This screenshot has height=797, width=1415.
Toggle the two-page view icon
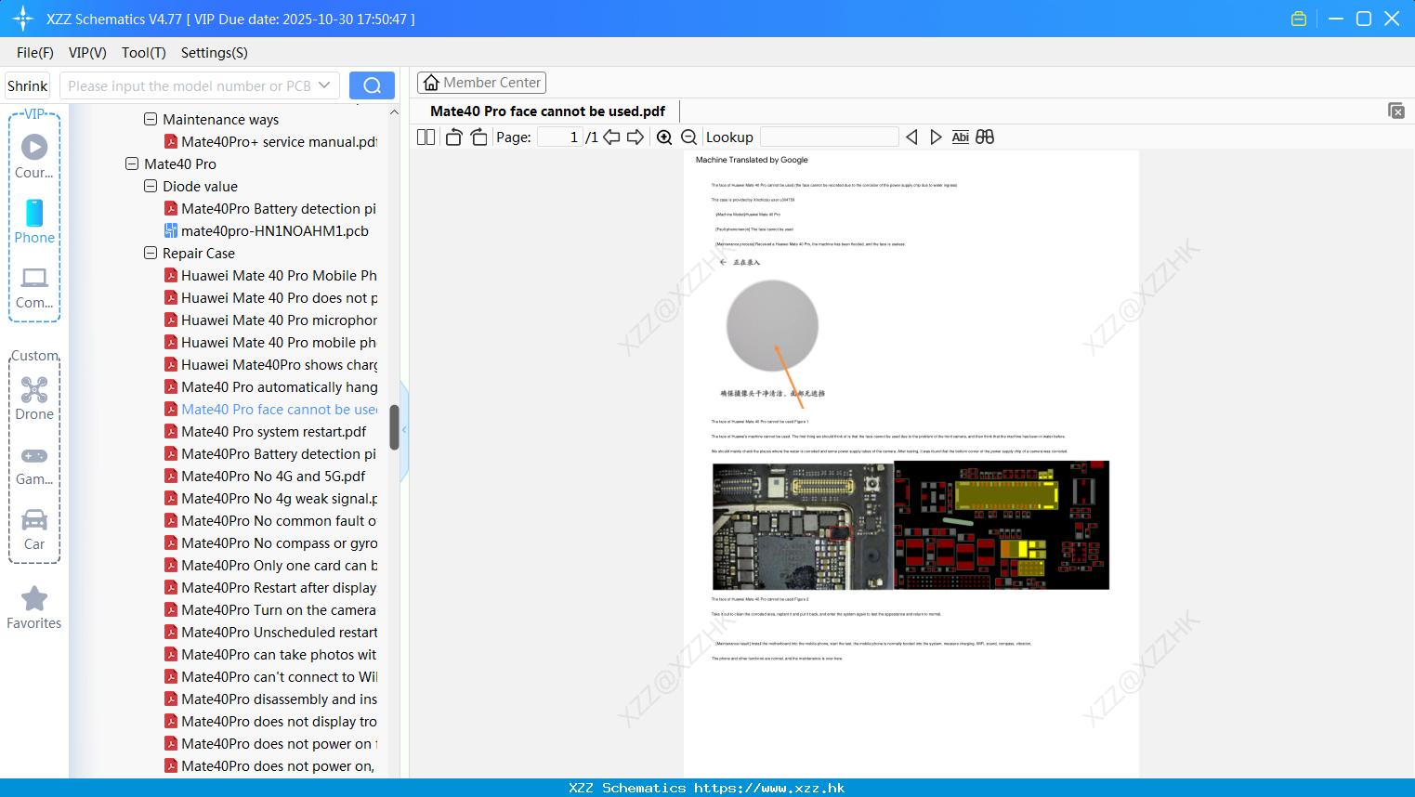(x=426, y=137)
